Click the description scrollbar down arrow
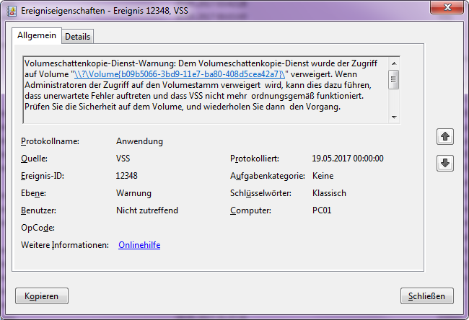This screenshot has width=469, height=320. pos(394,117)
